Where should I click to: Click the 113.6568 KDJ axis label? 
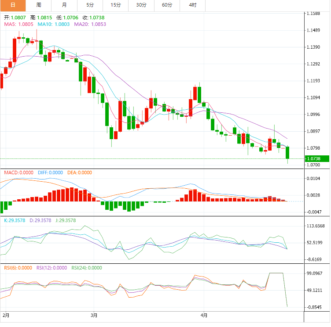tap(316, 226)
